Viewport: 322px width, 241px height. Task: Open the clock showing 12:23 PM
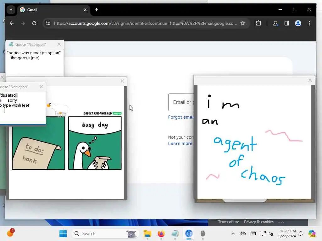(x=287, y=233)
